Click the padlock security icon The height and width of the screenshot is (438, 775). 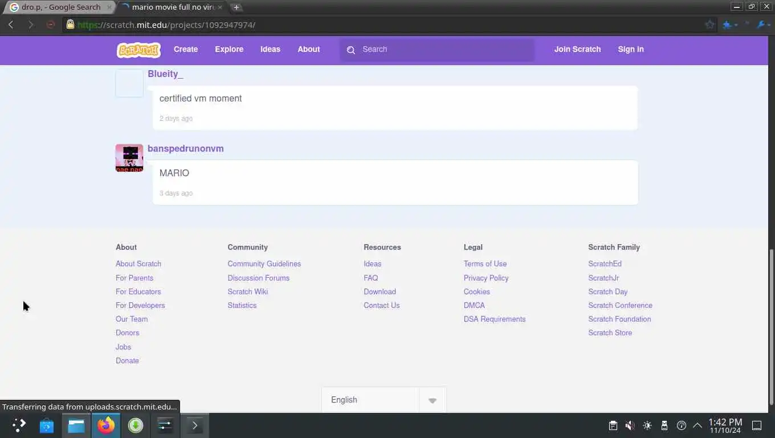pyautogui.click(x=70, y=25)
